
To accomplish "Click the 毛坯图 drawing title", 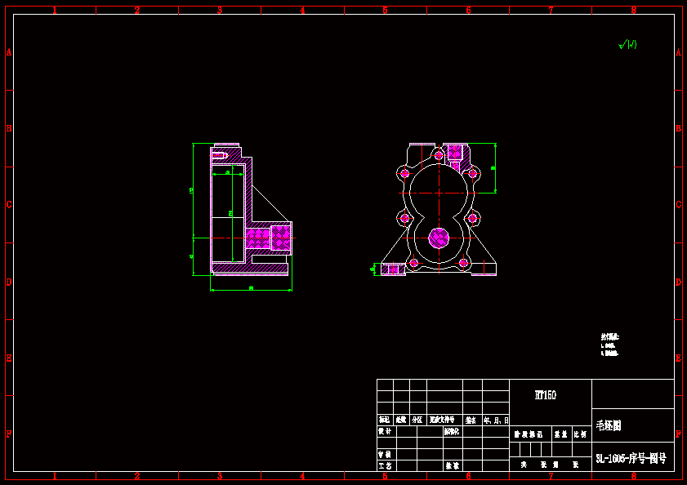I will (609, 425).
